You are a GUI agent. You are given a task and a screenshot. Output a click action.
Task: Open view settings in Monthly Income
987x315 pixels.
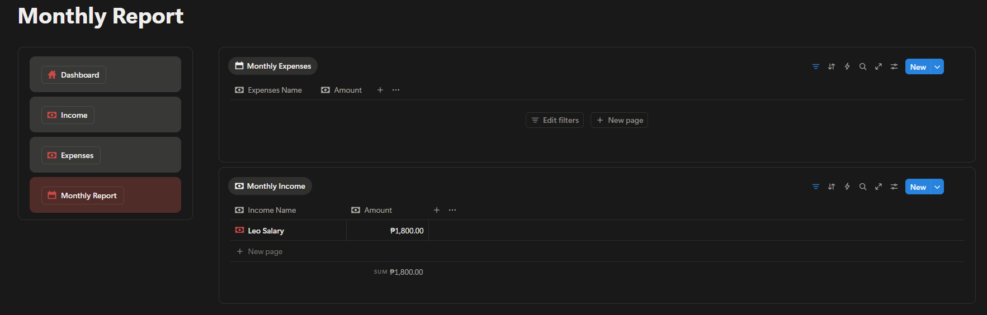click(x=894, y=187)
